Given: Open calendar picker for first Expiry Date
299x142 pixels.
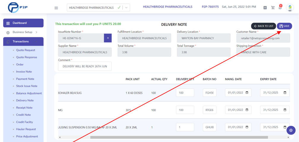Looking at the screenshot, I should [x=285, y=93].
